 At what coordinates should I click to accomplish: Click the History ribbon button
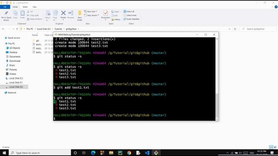click(116, 19)
